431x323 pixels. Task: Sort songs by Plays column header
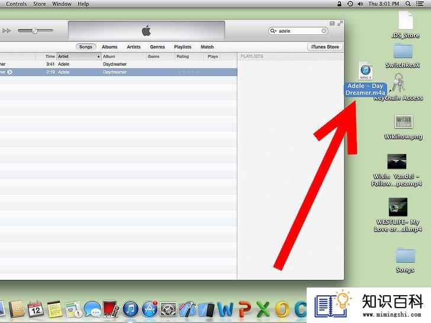pos(213,56)
